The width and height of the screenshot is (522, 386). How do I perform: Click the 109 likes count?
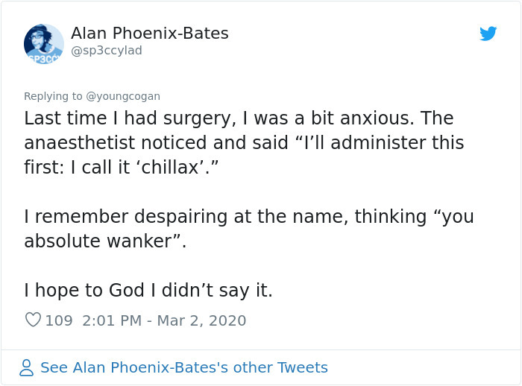pos(59,320)
